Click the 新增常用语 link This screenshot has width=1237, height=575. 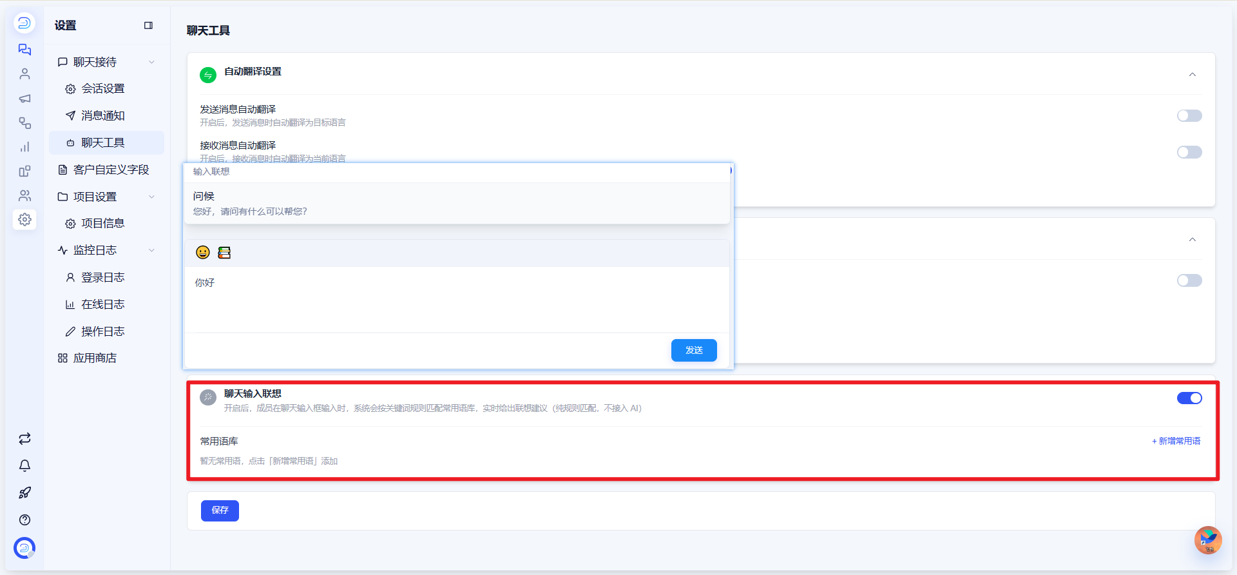tap(1176, 442)
